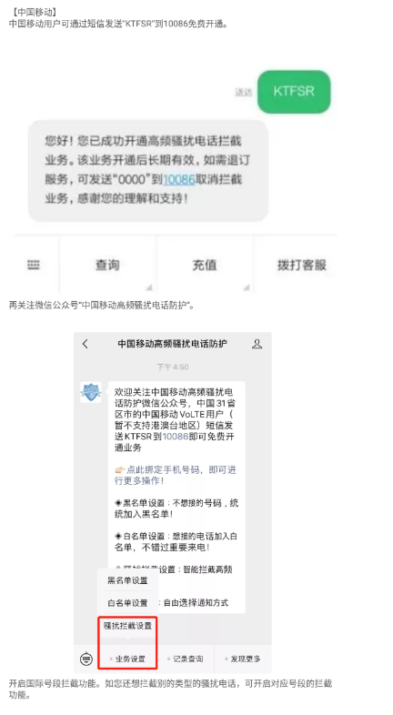Select 黑名单设置 from popup menu
Viewport: 393px width, 715px height.
pos(127,580)
